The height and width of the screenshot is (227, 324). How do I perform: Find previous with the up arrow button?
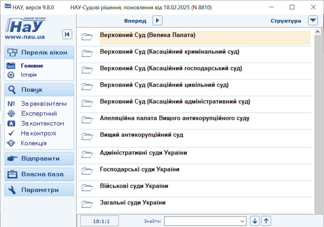(266, 221)
